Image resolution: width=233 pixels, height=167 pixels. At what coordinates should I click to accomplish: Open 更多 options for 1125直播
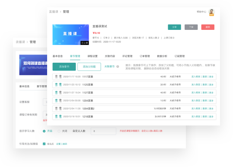pos(211,85)
